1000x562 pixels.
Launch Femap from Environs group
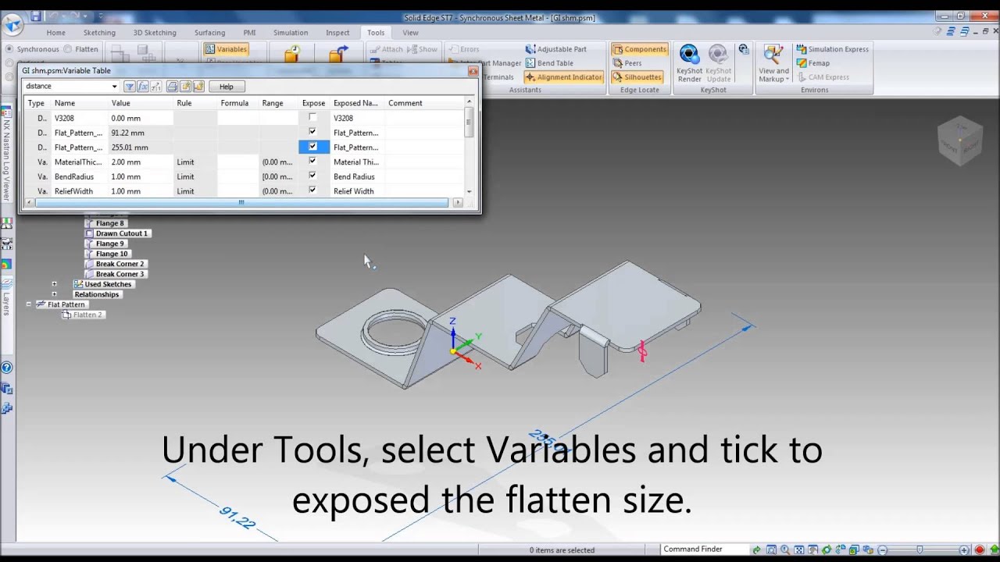pos(812,63)
